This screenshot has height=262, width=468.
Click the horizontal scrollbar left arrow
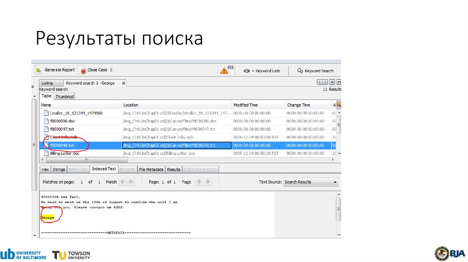coord(43,160)
